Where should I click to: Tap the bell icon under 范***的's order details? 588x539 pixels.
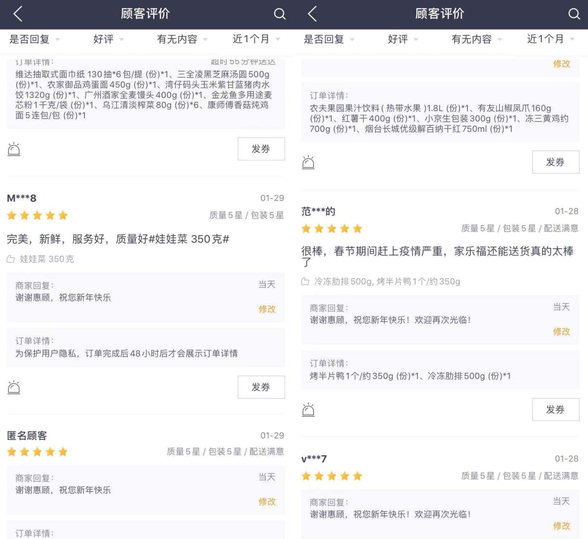point(308,409)
